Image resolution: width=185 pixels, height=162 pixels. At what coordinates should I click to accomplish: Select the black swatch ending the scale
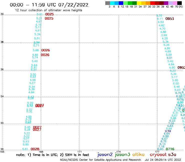(179, 3)
